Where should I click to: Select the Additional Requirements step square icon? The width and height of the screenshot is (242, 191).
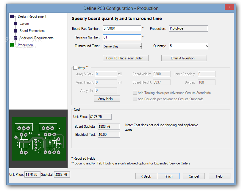pos(15,38)
